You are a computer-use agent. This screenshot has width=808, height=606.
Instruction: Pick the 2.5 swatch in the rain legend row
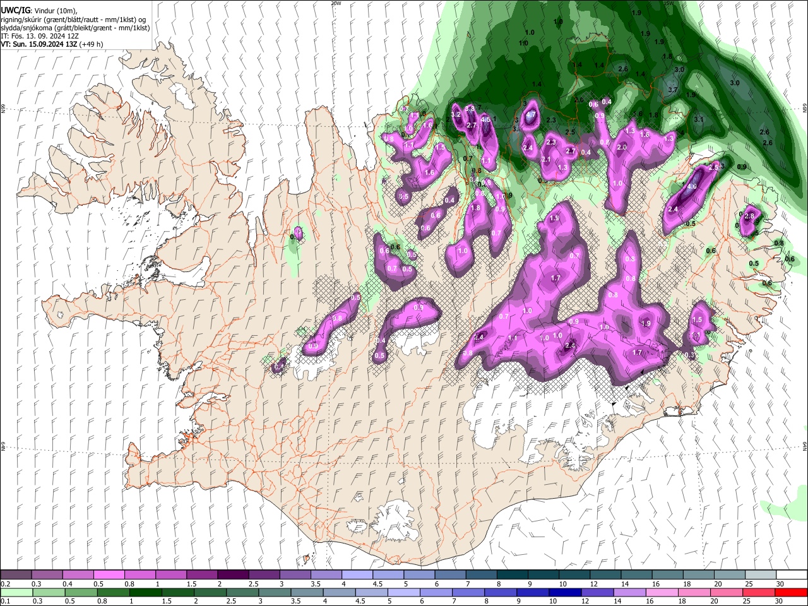click(x=242, y=592)
